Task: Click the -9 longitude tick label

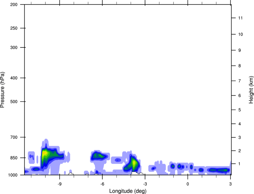Action: coord(59,184)
